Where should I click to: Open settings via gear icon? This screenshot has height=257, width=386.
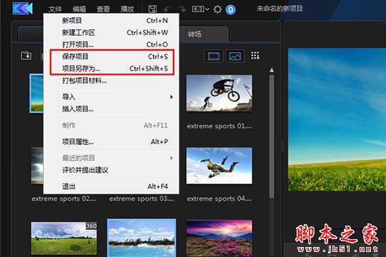coord(217,9)
